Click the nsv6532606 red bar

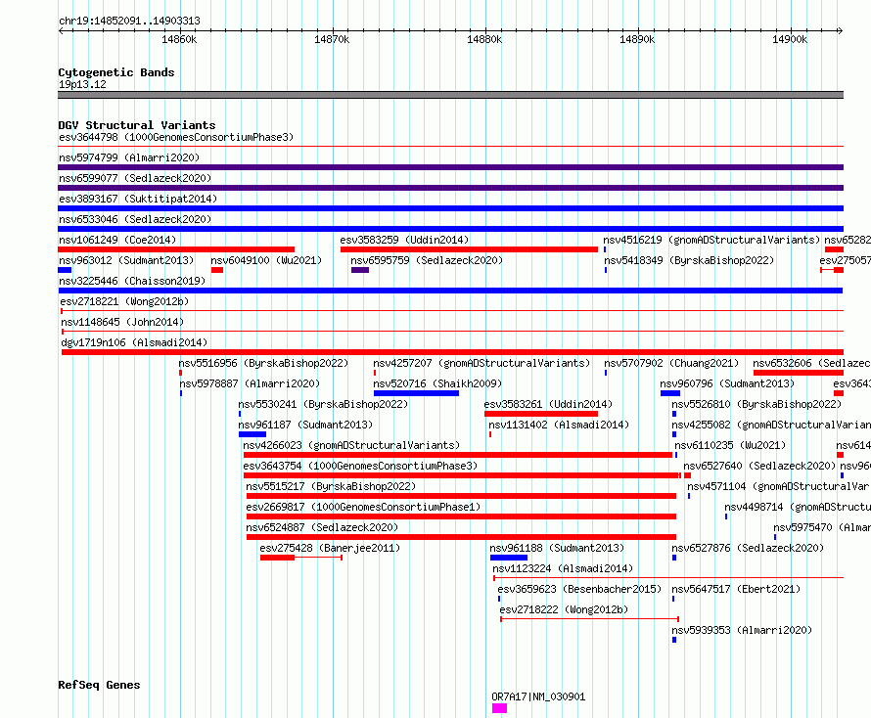pyautogui.click(x=799, y=373)
